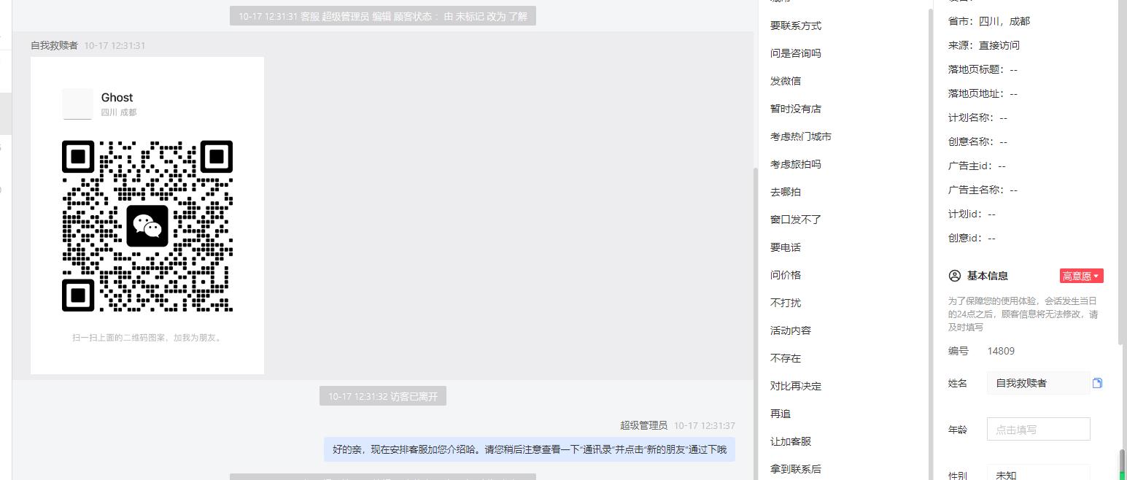Choose the 不打扰 quick reply

(x=786, y=303)
